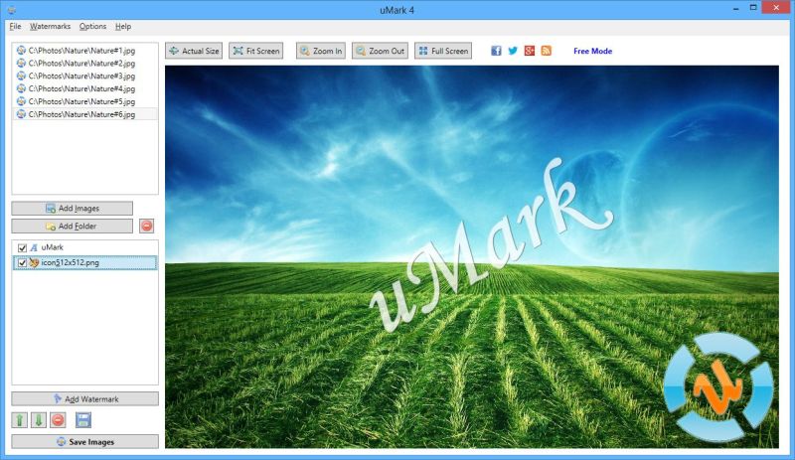This screenshot has height=460, width=795.
Task: Open the File menu
Action: coord(15,26)
